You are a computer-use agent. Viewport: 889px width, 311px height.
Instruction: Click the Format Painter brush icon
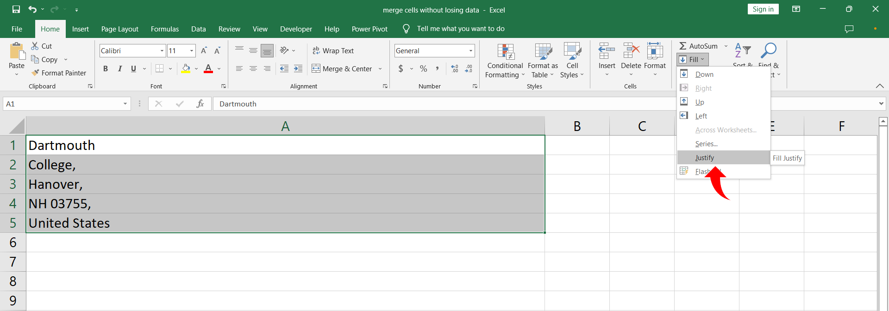tap(35, 73)
